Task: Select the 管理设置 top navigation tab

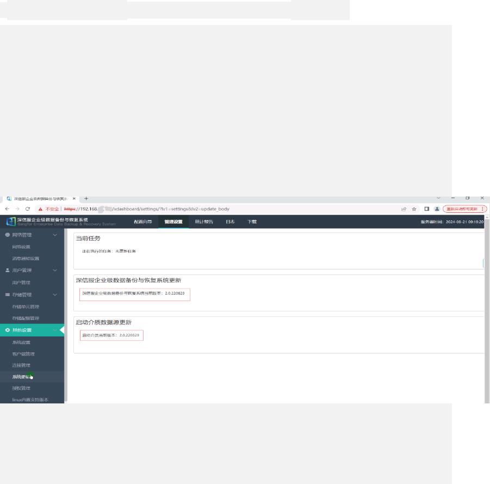Action: tap(173, 222)
